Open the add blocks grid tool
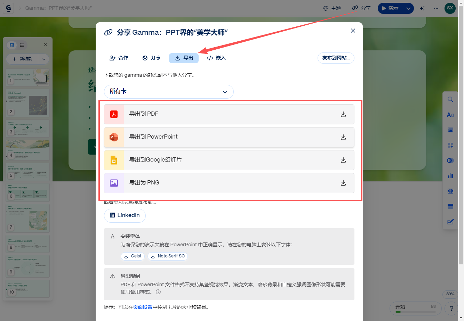The height and width of the screenshot is (321, 464). pyautogui.click(x=450, y=146)
